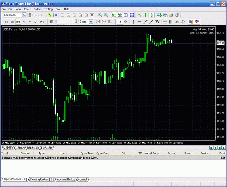Open the 5 min interval dropdown

pyautogui.click(x=91, y=21)
